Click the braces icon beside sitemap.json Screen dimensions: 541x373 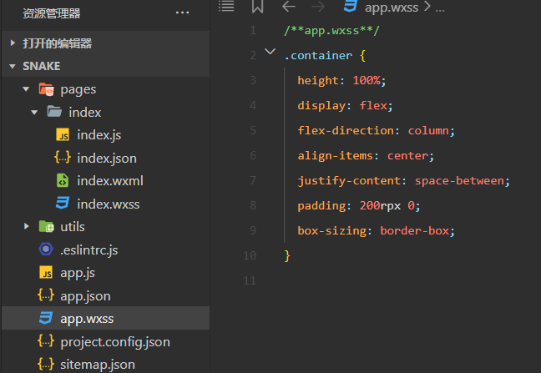46,364
